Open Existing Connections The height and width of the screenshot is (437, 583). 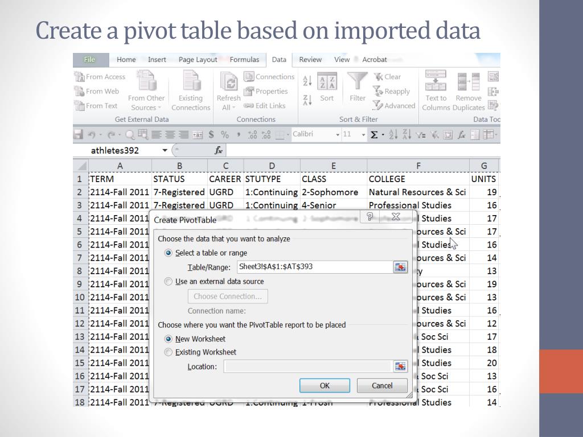(191, 90)
